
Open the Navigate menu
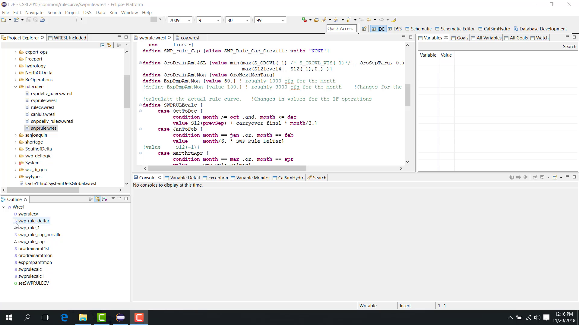tap(34, 13)
